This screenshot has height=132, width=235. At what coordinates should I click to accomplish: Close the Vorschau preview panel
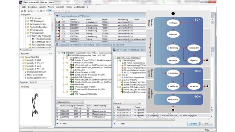(52, 87)
